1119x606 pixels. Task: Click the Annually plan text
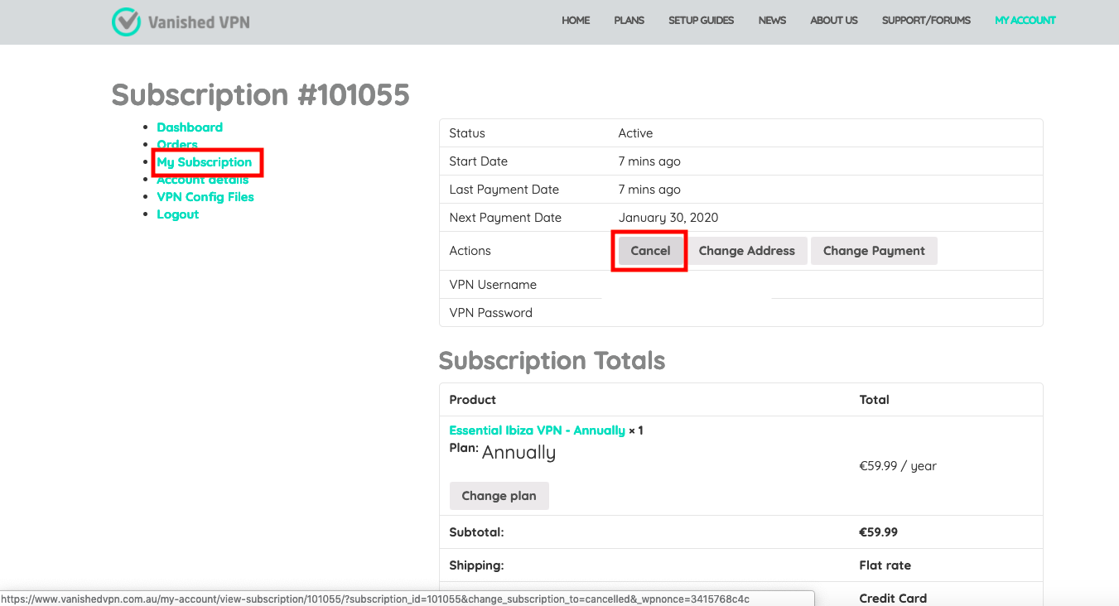[x=519, y=452]
